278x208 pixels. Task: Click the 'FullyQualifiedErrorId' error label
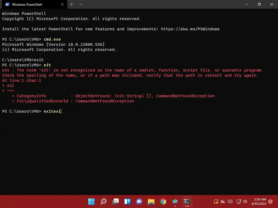pos(42,101)
